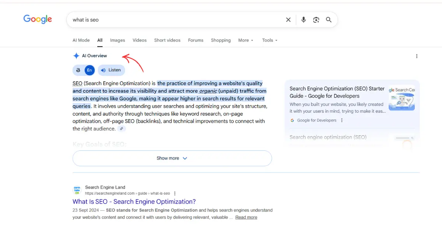Click Read more on the SEO snippet
The width and height of the screenshot is (442, 231).
point(246,217)
